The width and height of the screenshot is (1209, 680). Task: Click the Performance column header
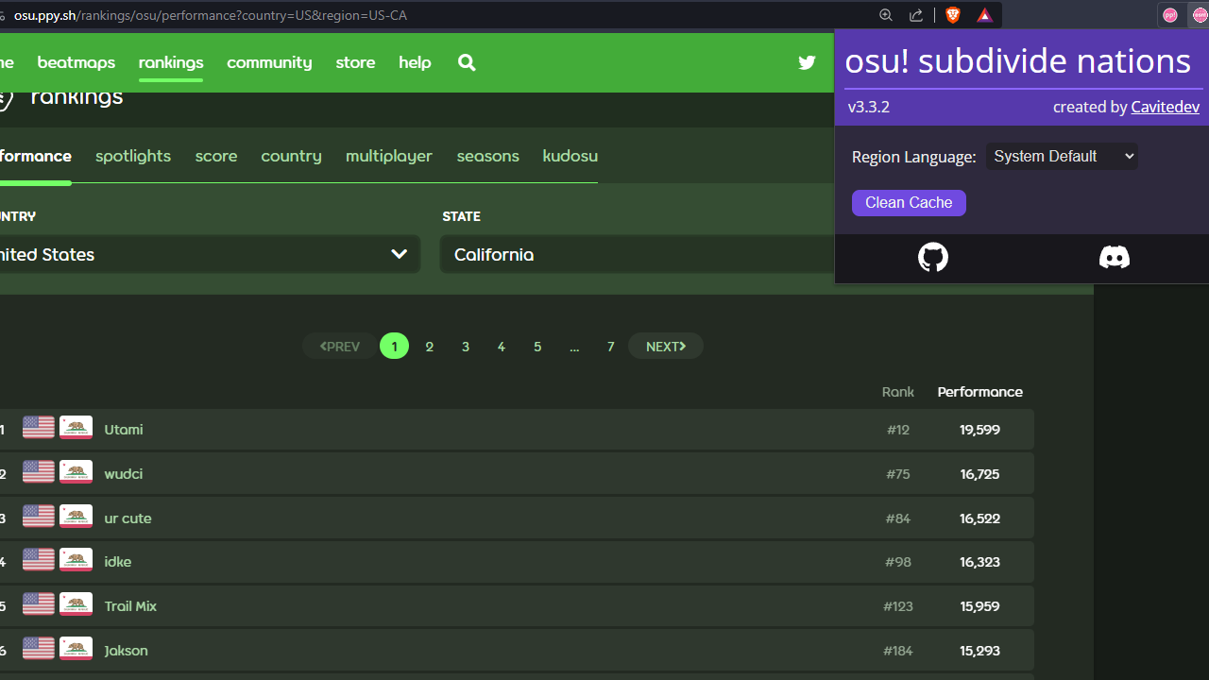pyautogui.click(x=979, y=391)
